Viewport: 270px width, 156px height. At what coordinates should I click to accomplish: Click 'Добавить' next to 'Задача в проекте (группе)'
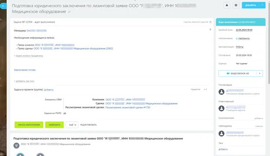click(x=49, y=90)
